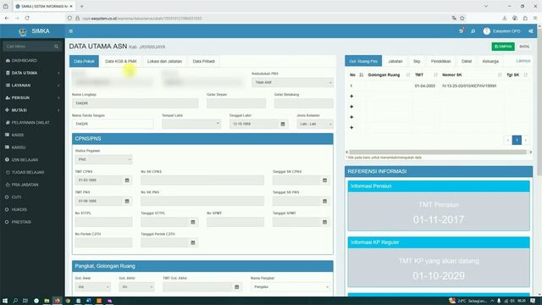The image size is (542, 305).
Task: Toggle the sidebar hamburger menu
Action: (71, 31)
